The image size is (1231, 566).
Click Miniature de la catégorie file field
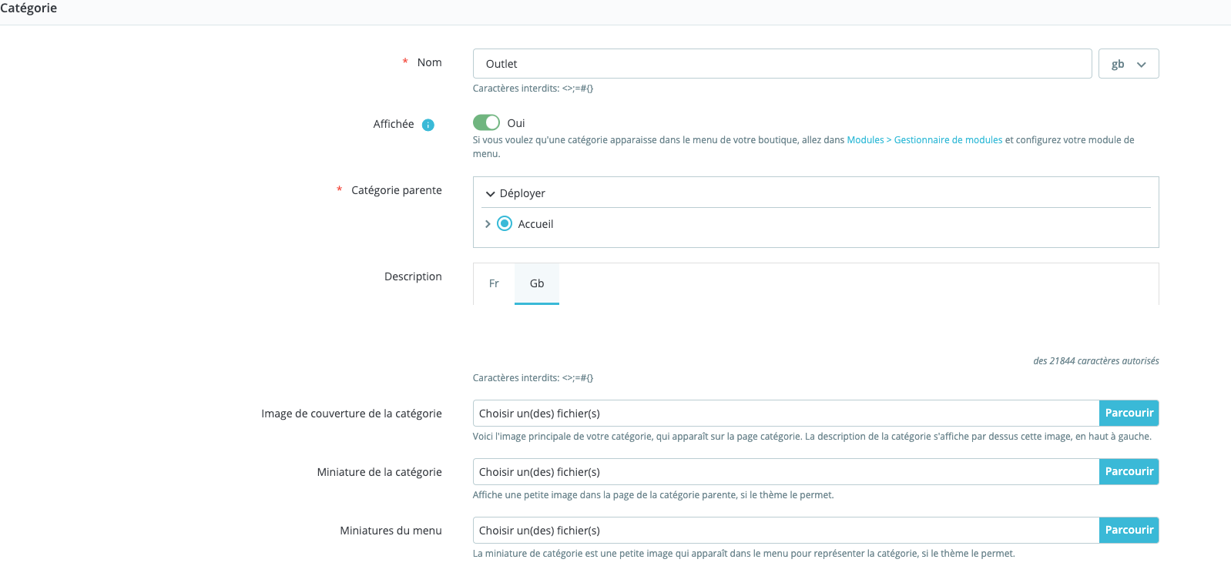coord(786,471)
